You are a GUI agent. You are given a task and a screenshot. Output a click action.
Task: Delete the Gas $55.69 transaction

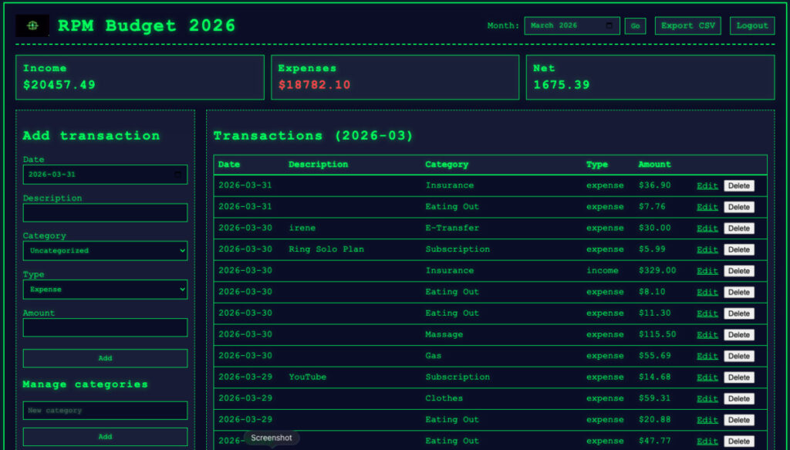coord(739,357)
